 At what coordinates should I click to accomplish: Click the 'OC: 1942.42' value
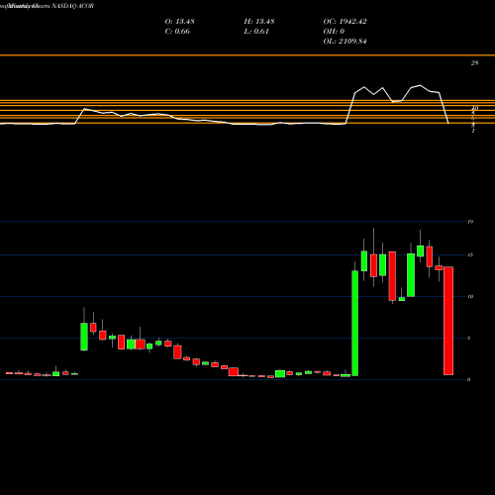(x=345, y=22)
